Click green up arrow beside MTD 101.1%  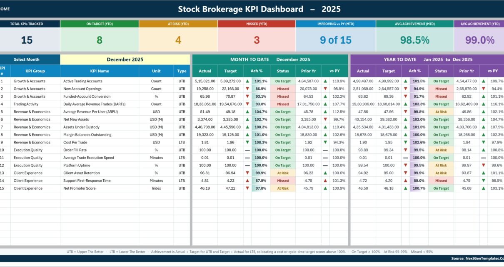tap(247, 81)
